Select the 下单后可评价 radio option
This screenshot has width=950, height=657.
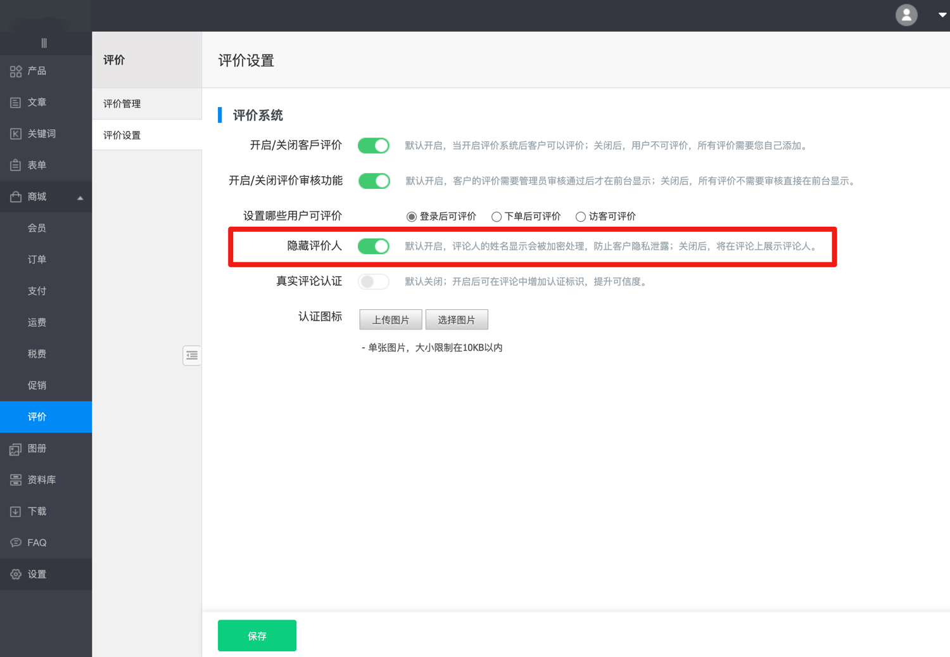[497, 217]
